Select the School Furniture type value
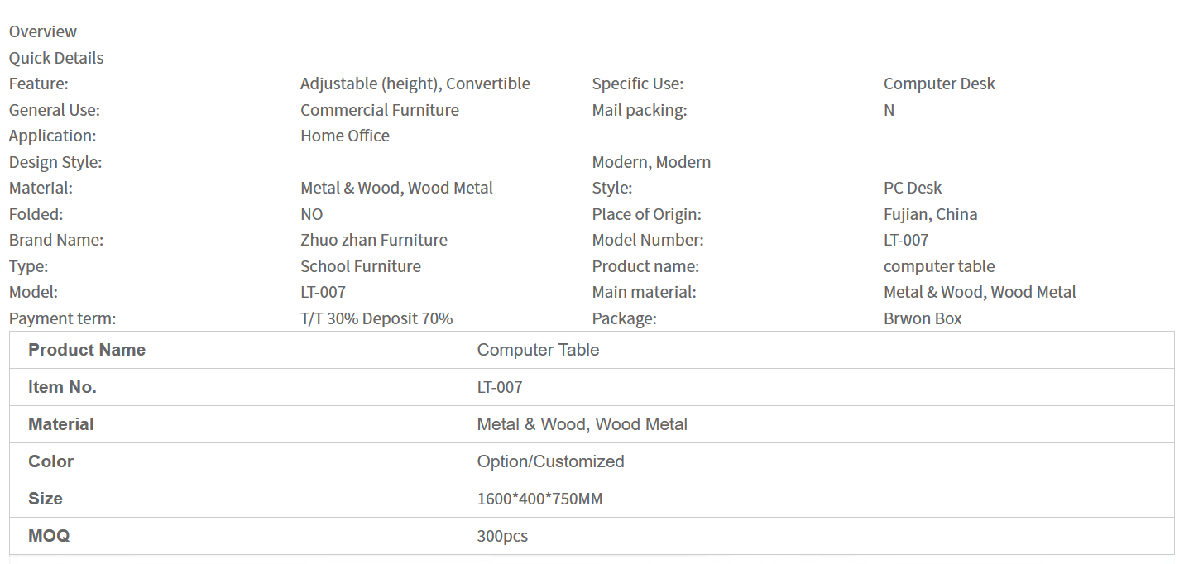The height and width of the screenshot is (564, 1184). click(x=360, y=266)
